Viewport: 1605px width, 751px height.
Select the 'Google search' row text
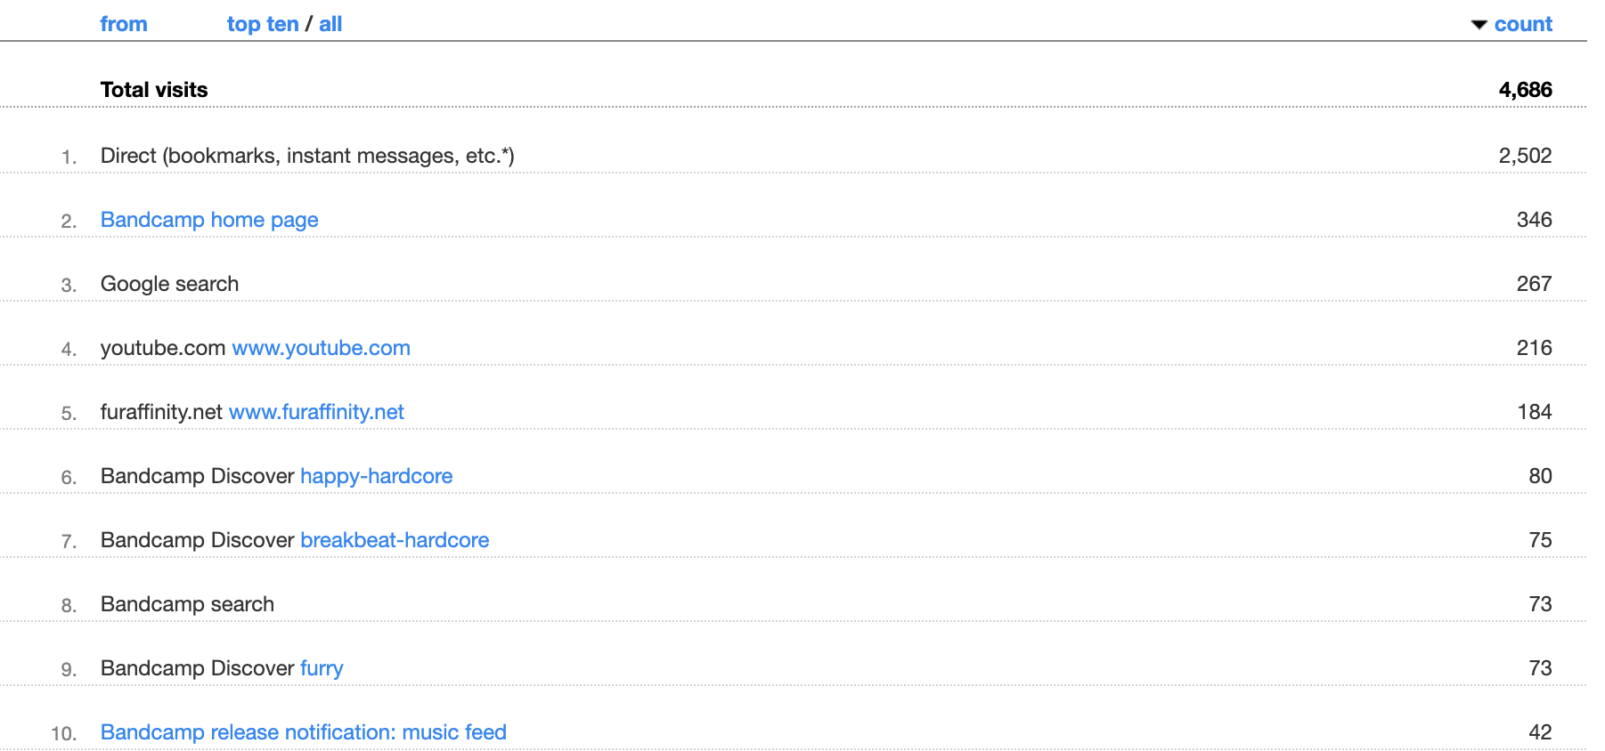click(169, 284)
